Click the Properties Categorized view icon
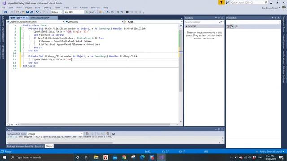Viewport: 287px width, 161px height. coord(228,26)
